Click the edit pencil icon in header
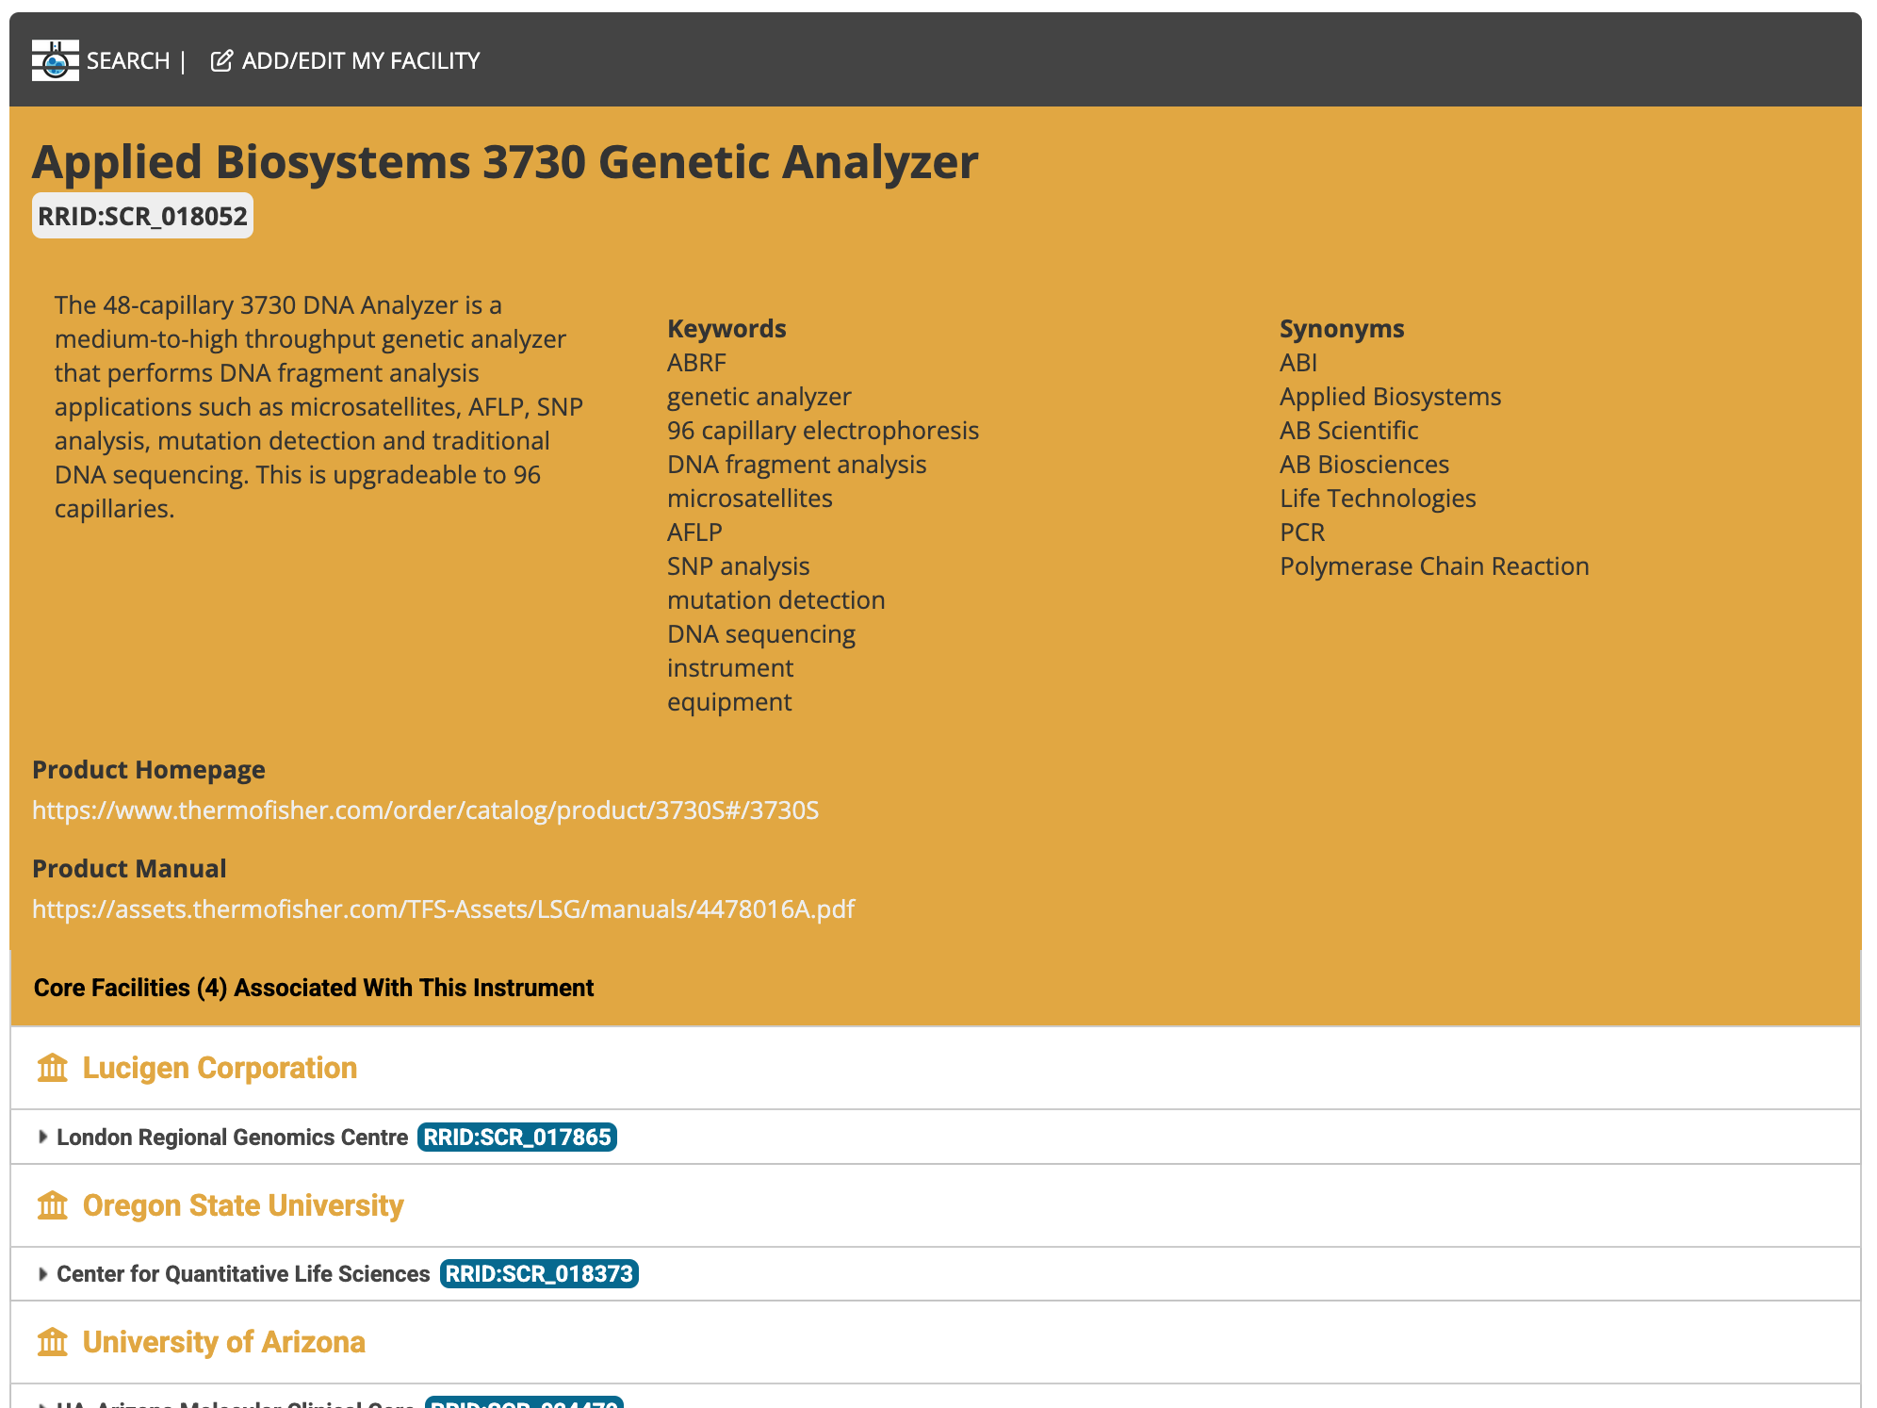 click(x=220, y=61)
